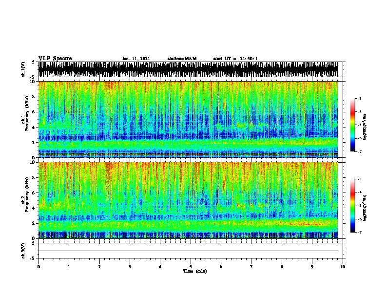Select the date label "Jan. 11, 2021"

coord(136,59)
